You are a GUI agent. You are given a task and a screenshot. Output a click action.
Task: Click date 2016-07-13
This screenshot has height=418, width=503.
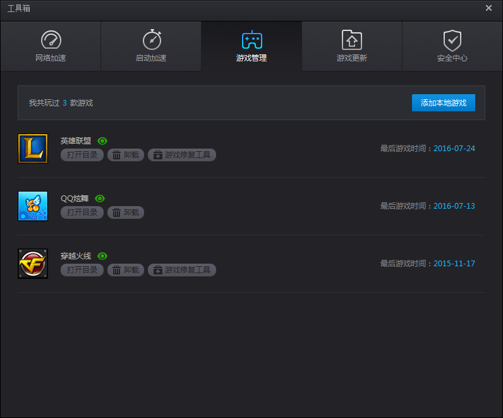pyautogui.click(x=454, y=206)
